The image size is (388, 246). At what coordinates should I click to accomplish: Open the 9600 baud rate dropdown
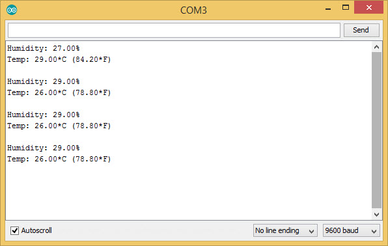click(x=351, y=230)
